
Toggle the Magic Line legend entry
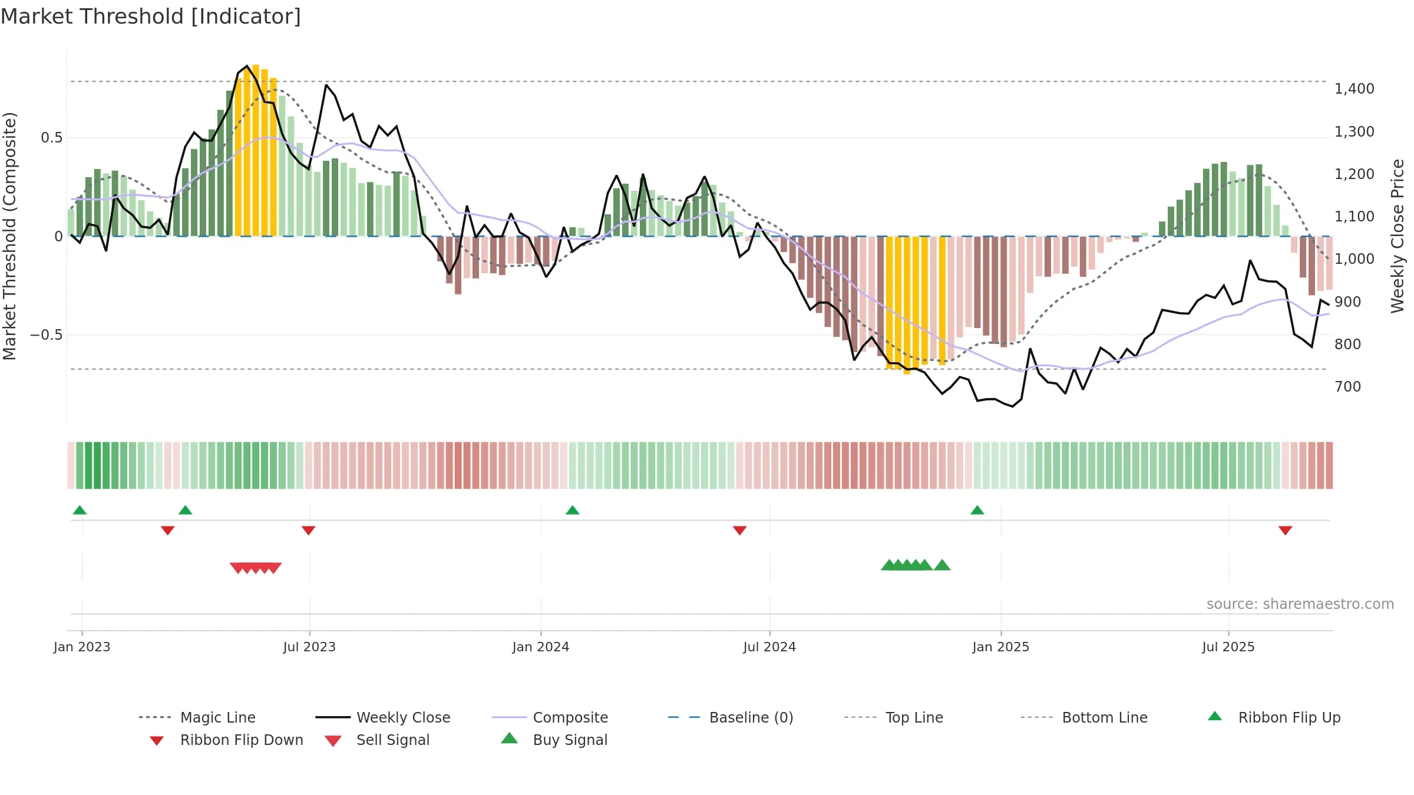197,717
